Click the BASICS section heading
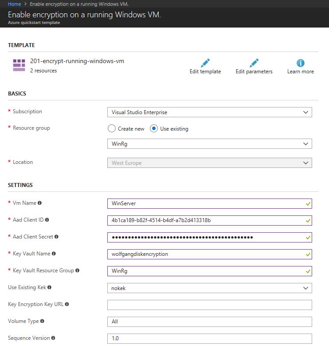The height and width of the screenshot is (350, 329). click(17, 94)
